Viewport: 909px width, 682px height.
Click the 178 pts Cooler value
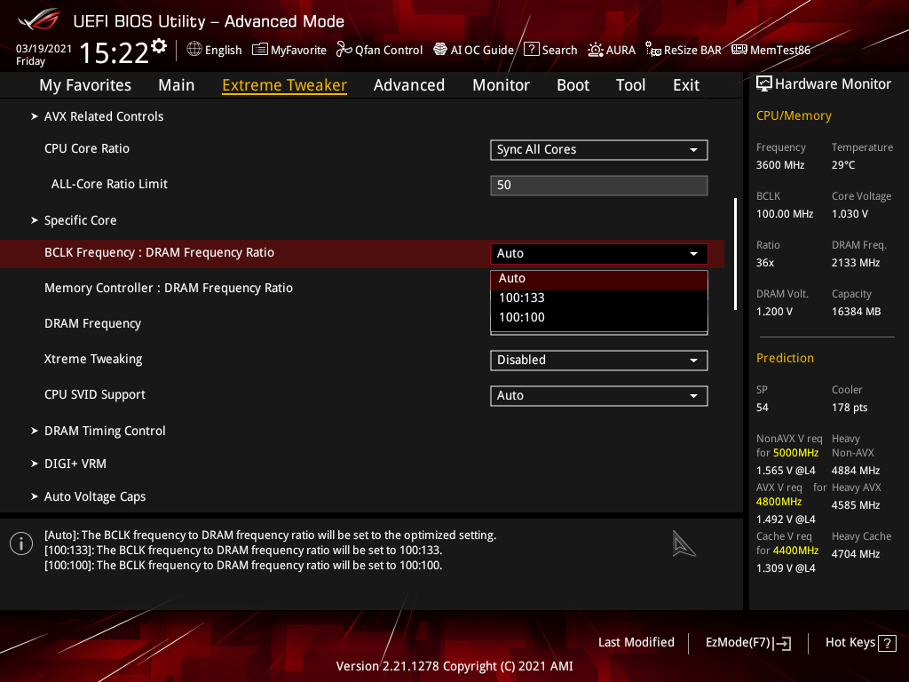850,408
